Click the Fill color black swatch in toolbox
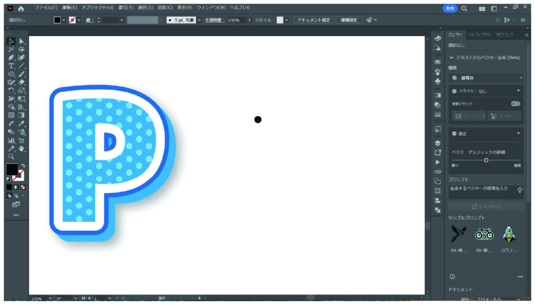 12,170
